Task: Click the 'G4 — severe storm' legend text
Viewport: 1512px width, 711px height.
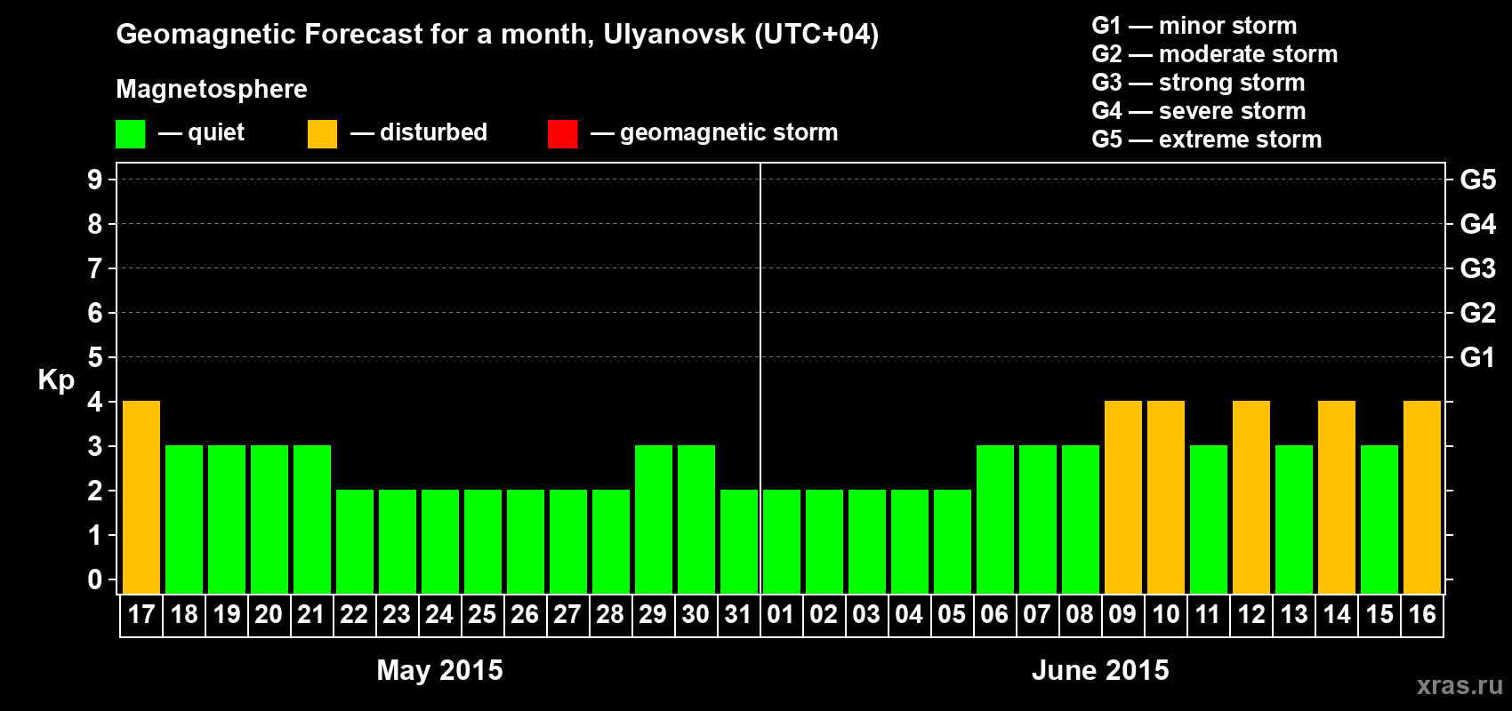Action: tap(1199, 111)
